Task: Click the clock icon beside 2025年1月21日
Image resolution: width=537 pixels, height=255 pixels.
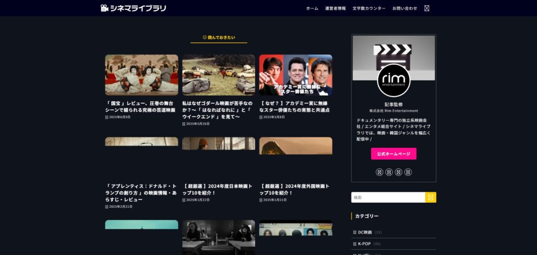Action: click(x=261, y=200)
